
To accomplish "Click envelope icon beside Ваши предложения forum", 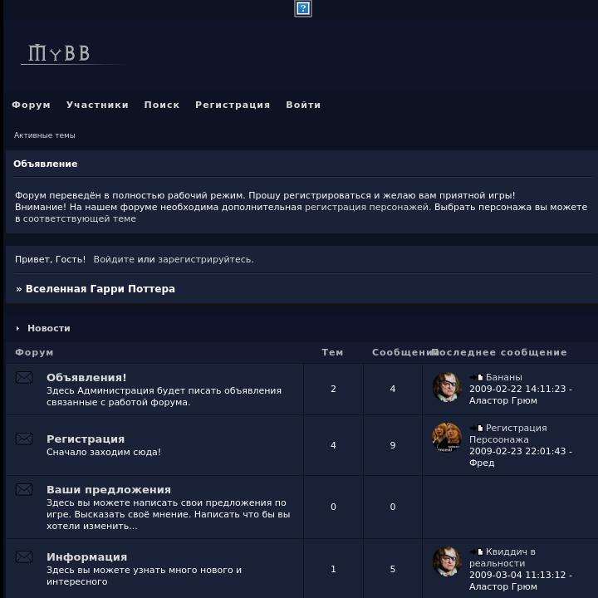I will (23, 489).
